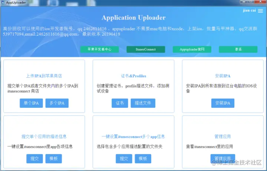This screenshot has height=171, width=267.
Task: Click 模板 under 一键设置itunesconnect多个app信息
Action: (143, 158)
